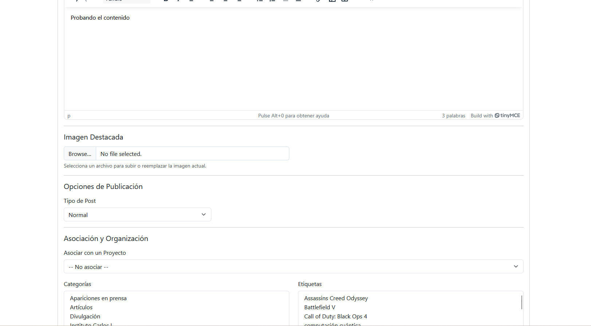Choose 'Call of Duty: Black Ops 4' tag

(336, 317)
